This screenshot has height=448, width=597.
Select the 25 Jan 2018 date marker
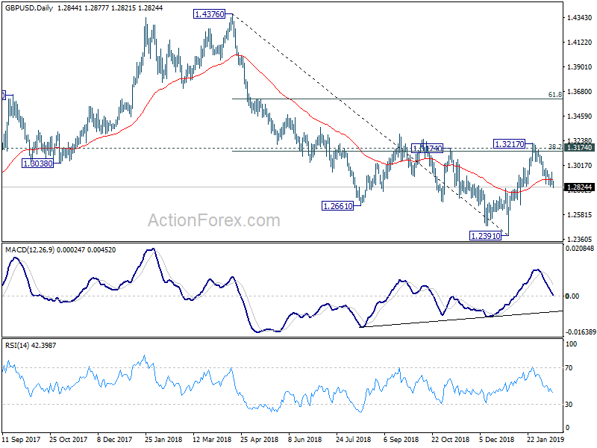pyautogui.click(x=163, y=439)
